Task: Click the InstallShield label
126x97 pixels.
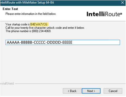Action: point(7,83)
